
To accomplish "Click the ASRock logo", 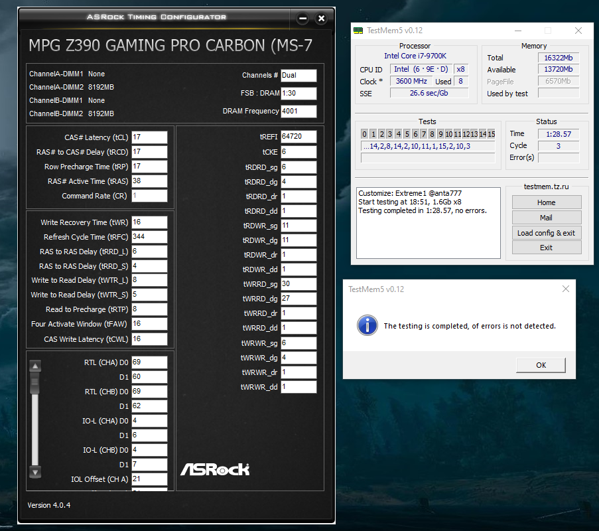I will 215,469.
